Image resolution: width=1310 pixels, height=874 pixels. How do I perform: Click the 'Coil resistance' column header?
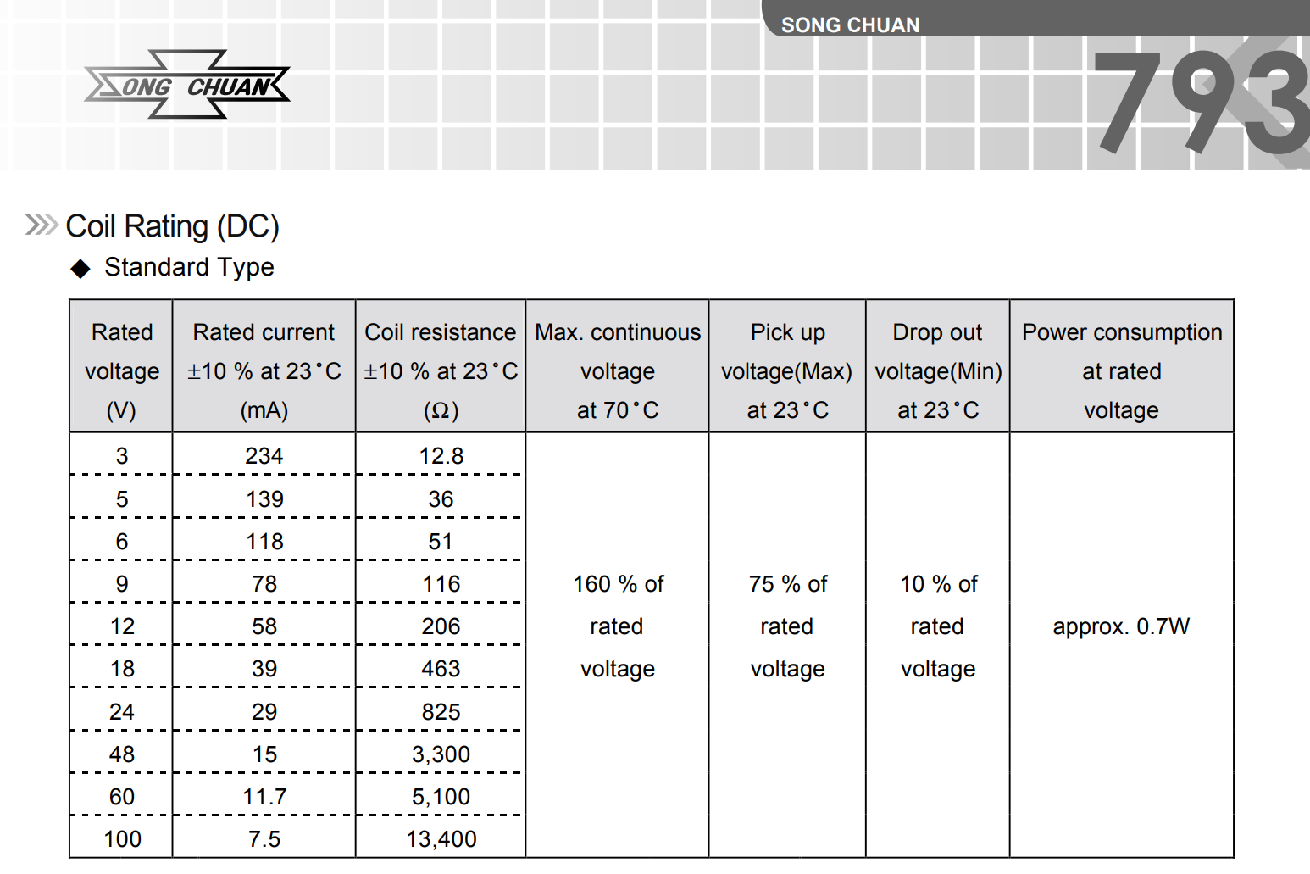(441, 366)
